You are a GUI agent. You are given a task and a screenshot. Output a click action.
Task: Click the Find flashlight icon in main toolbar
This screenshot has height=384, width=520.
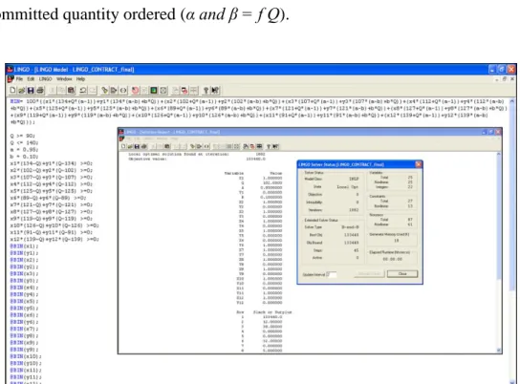tap(104, 90)
